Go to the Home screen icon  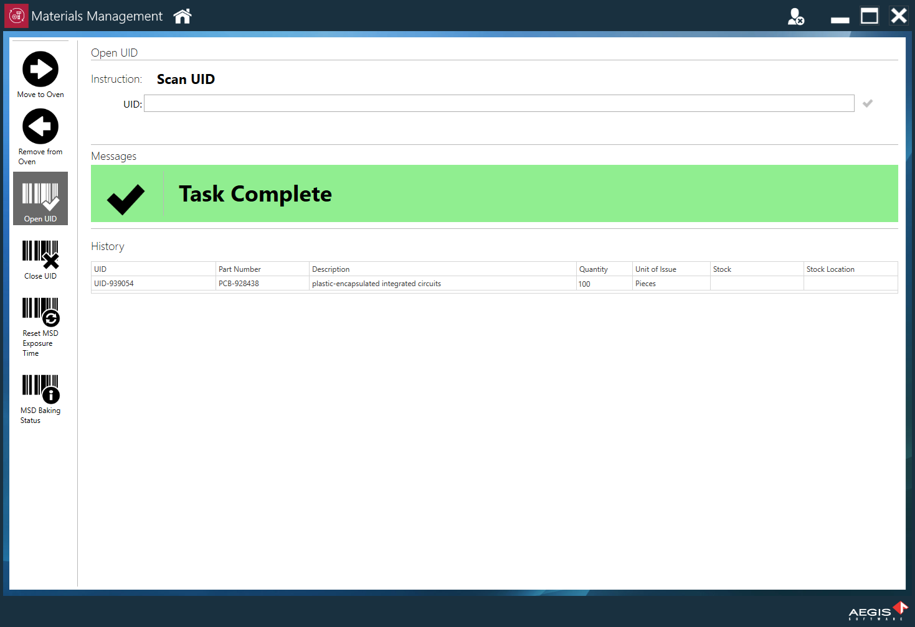(x=183, y=16)
